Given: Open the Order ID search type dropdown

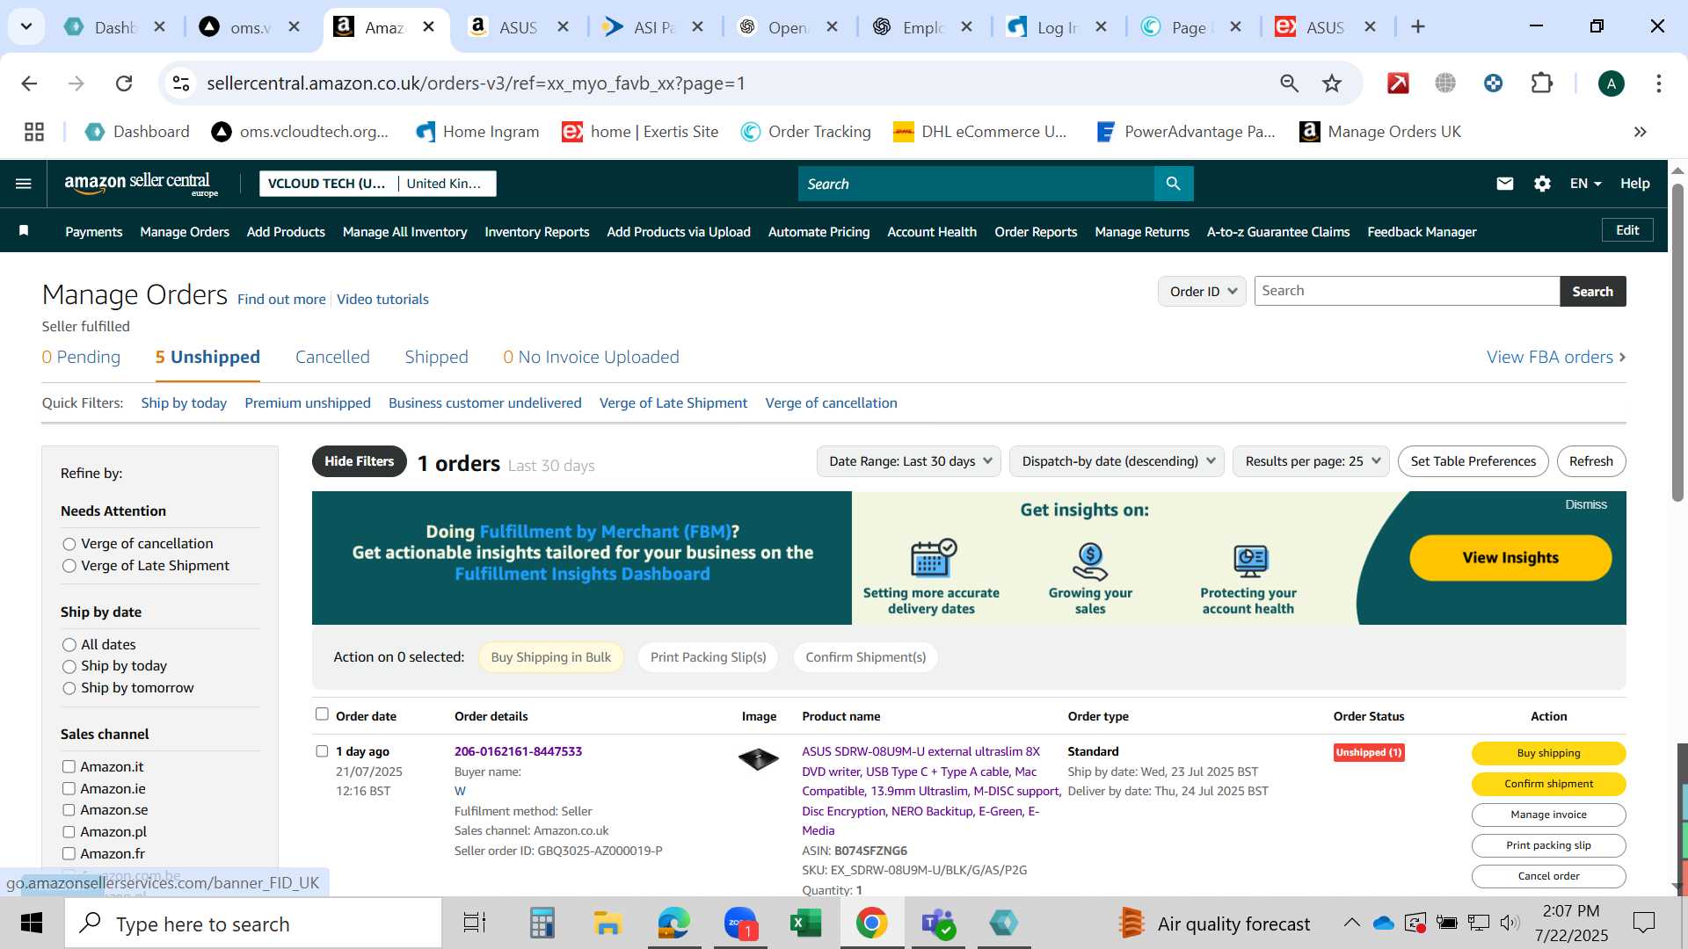Looking at the screenshot, I should coord(1202,291).
